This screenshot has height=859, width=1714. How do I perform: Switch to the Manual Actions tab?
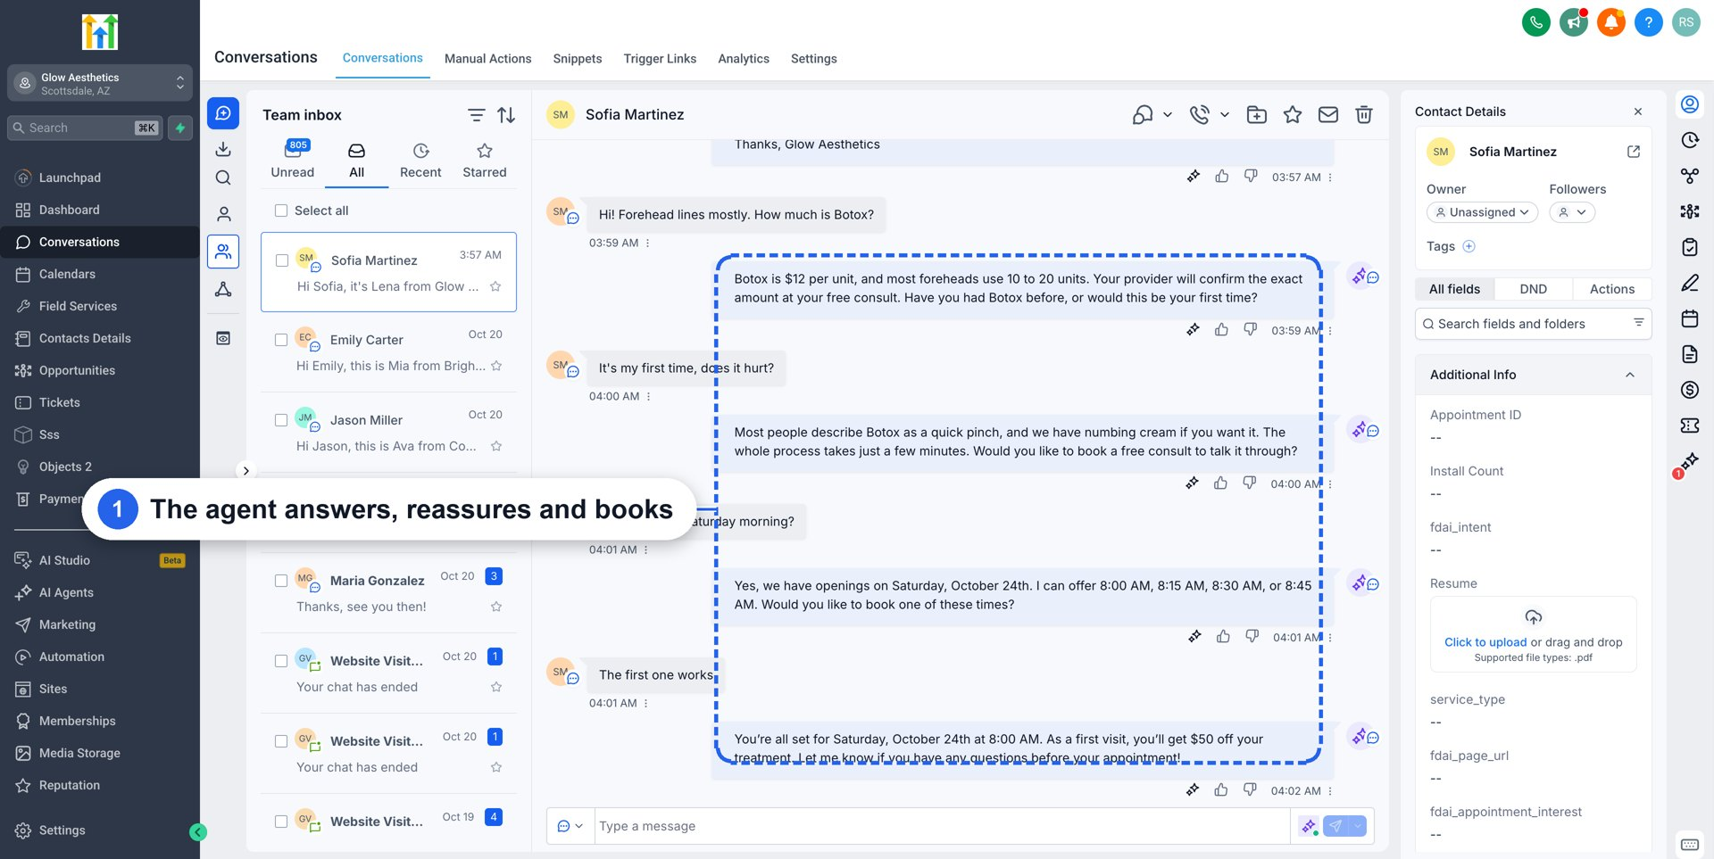click(x=487, y=59)
